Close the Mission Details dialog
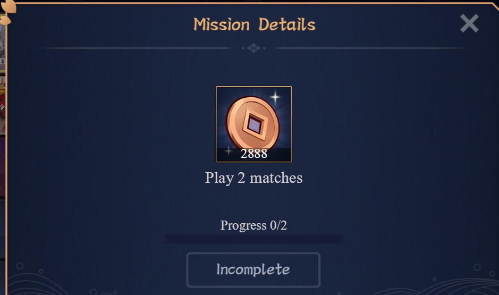This screenshot has height=295, width=499. tap(469, 23)
